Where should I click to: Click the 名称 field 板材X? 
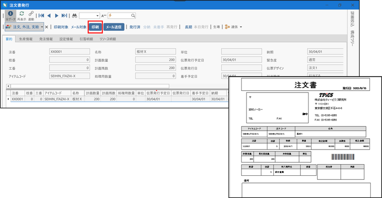(156, 52)
